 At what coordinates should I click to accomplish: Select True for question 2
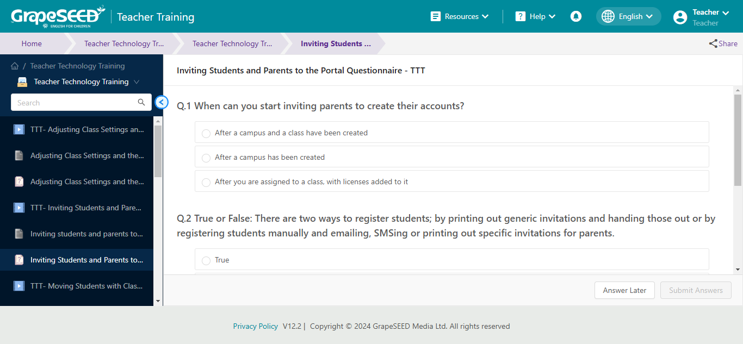click(451, 259)
